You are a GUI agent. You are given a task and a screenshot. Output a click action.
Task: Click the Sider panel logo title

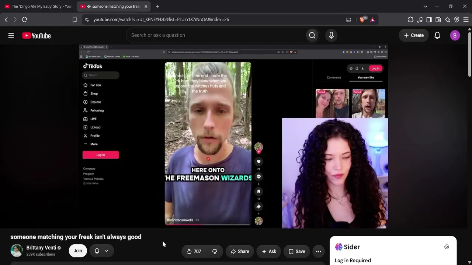[347, 247]
